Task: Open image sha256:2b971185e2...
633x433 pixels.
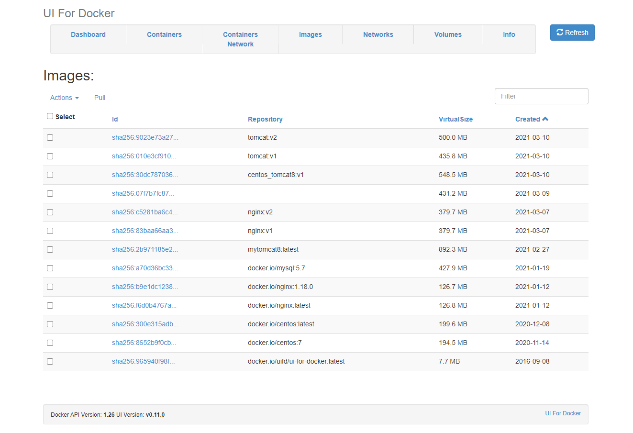Action: tap(145, 249)
